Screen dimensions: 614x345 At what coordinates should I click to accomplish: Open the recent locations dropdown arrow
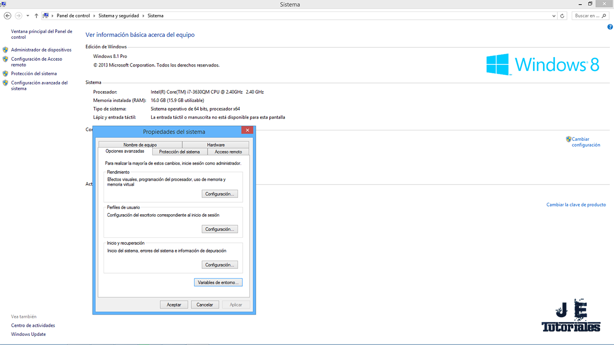(x=28, y=16)
